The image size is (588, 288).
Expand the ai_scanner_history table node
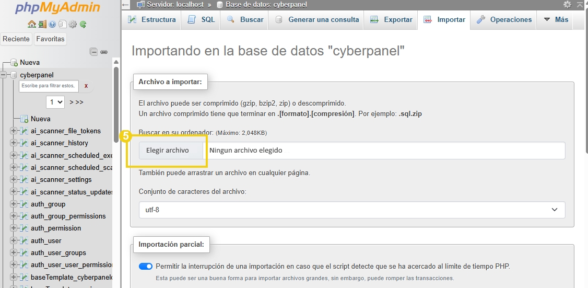[14, 143]
